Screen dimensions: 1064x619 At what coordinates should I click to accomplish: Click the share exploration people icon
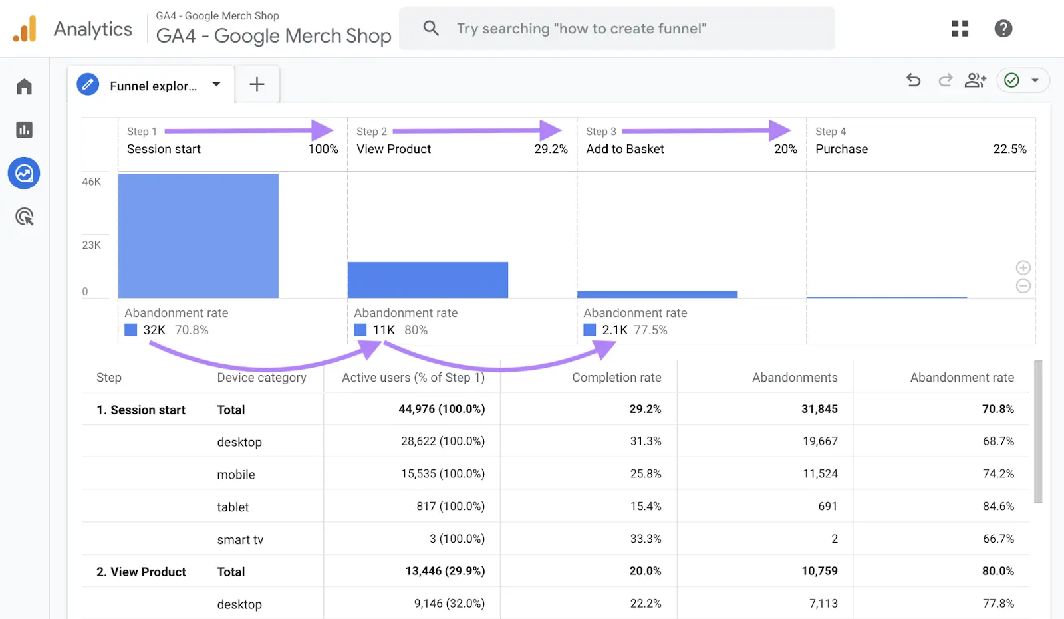click(x=975, y=80)
